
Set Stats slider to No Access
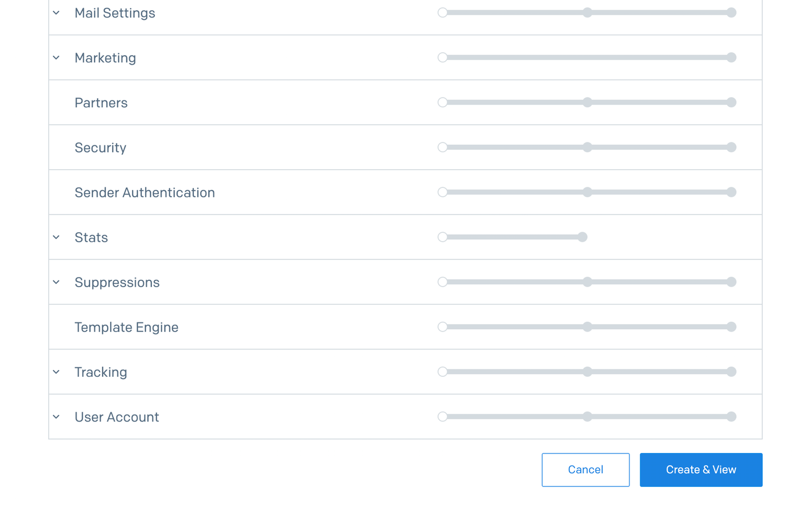[442, 237]
